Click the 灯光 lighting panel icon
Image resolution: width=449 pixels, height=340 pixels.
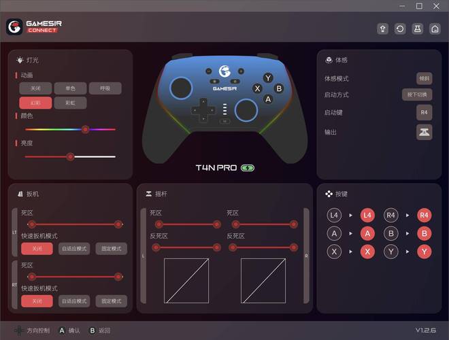pyautogui.click(x=20, y=60)
